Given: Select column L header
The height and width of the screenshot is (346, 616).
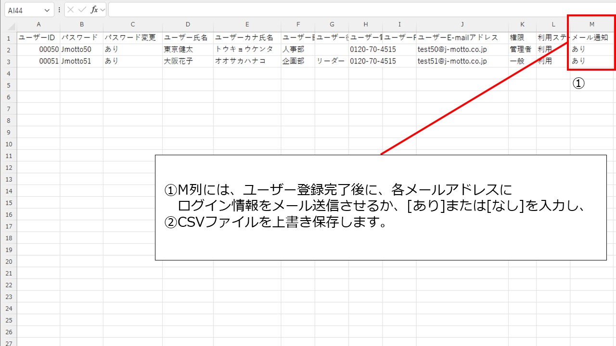Looking at the screenshot, I should pos(553,25).
